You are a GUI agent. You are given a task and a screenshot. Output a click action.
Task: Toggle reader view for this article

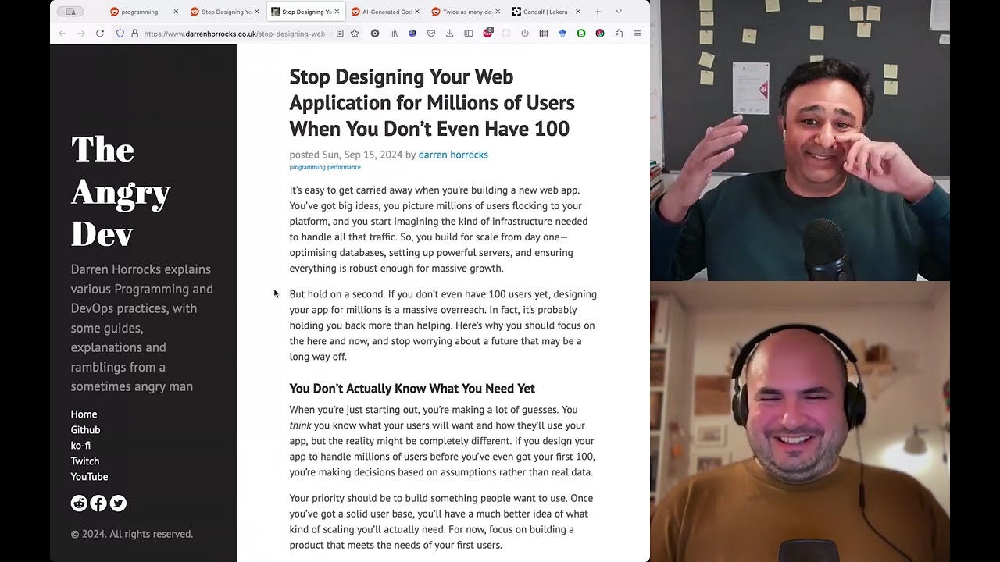click(x=340, y=34)
